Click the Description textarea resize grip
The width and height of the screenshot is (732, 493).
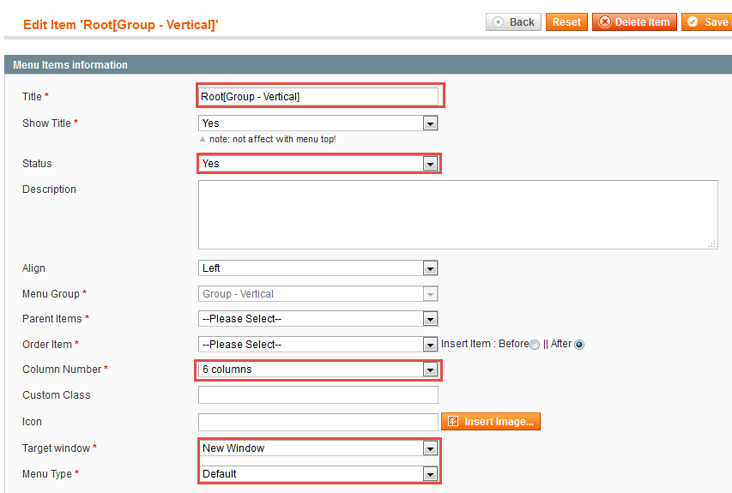tap(712, 244)
